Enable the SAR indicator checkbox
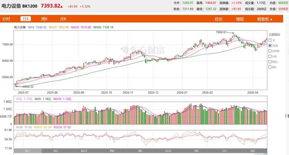Image resolution: width=289 pixels, height=155 pixels. 270,56
